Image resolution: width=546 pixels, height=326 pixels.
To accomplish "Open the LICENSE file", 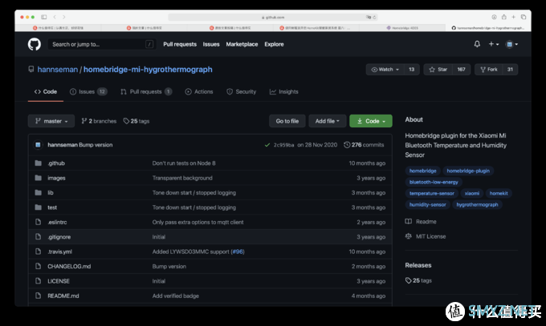I will 59,281.
